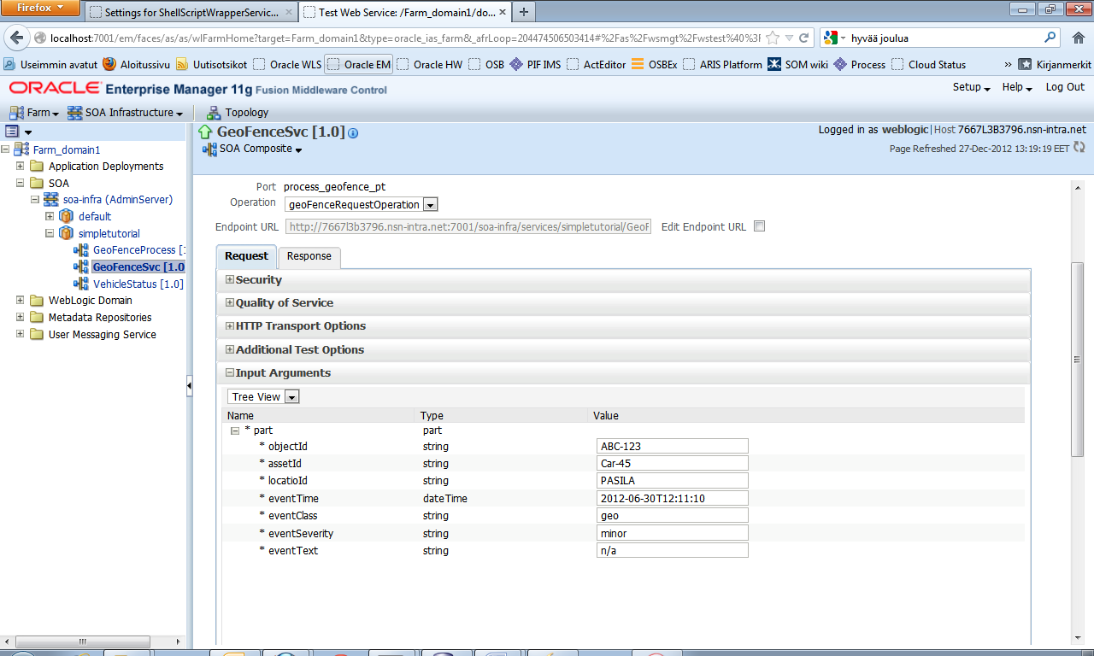The image size is (1094, 656).
Task: Select VehicleStatus [1.0] in the tree
Action: pyautogui.click(x=138, y=284)
